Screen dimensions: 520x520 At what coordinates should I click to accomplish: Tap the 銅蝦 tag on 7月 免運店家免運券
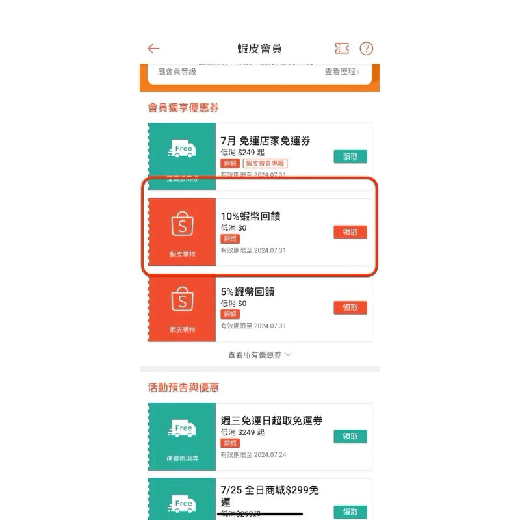(230, 163)
